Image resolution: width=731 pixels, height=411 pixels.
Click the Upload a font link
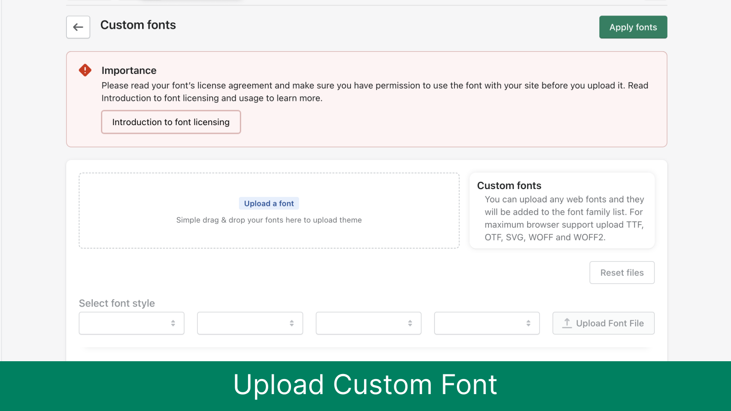[269, 204]
